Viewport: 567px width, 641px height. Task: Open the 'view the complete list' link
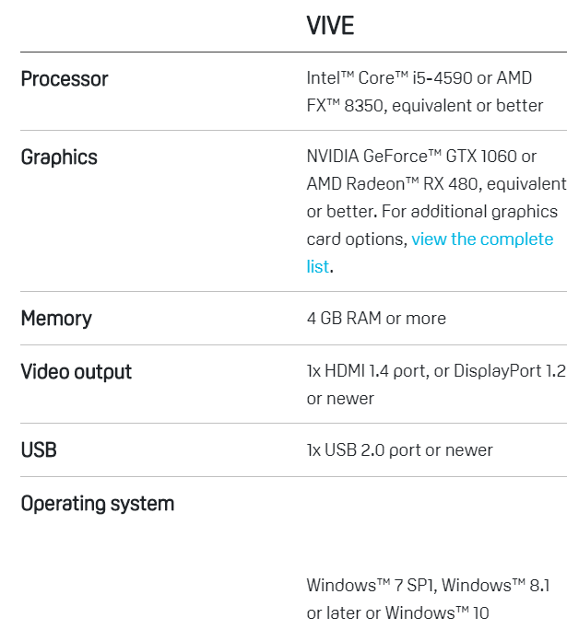(482, 239)
